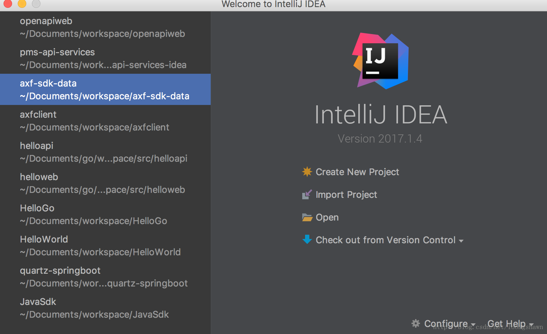Click the Configure gear icon

[x=416, y=323]
